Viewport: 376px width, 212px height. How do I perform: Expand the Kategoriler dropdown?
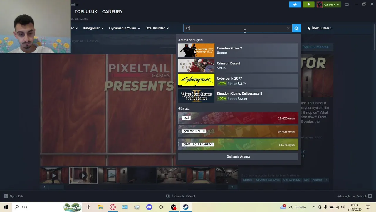coord(93,28)
